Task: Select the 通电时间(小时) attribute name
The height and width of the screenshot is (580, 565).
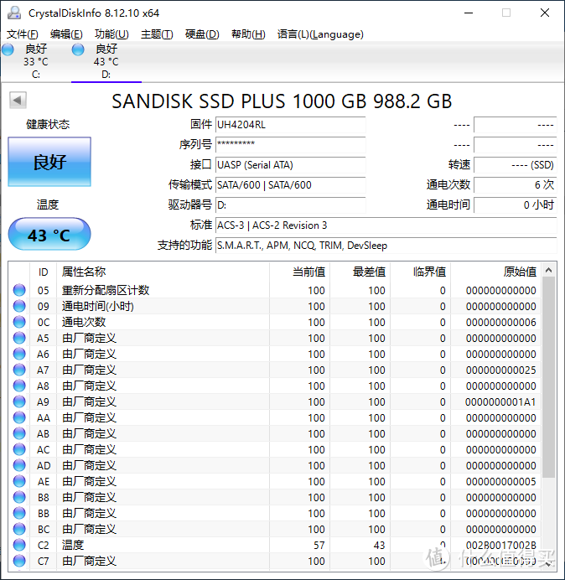Action: (98, 306)
